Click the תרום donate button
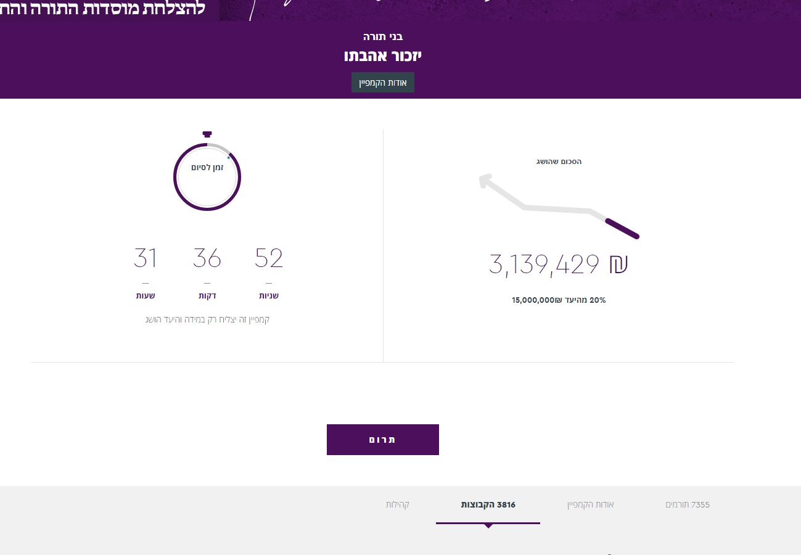 (x=383, y=440)
